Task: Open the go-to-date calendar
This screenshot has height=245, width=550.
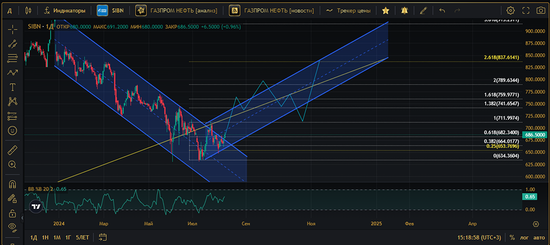Action: point(102,237)
